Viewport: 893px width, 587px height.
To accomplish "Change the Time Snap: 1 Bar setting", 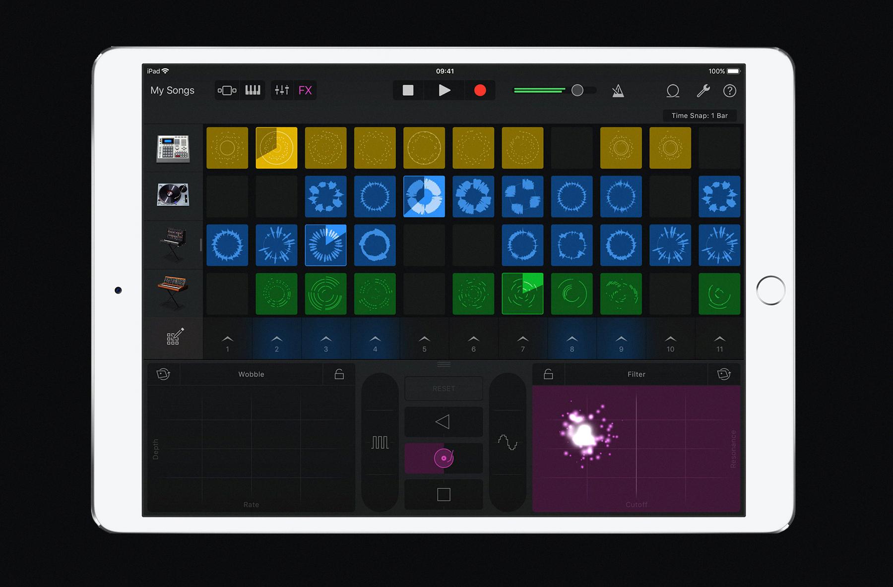I will pyautogui.click(x=700, y=115).
